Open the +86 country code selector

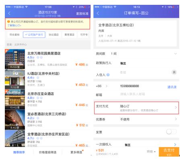click(101, 86)
